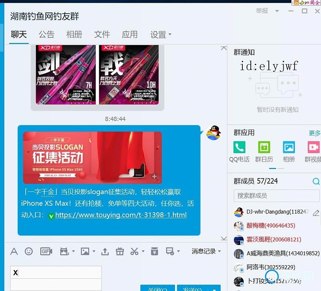Click the 8:48:44 timestamp in the chat
Viewport: 321px width, 291px height.
click(115, 119)
